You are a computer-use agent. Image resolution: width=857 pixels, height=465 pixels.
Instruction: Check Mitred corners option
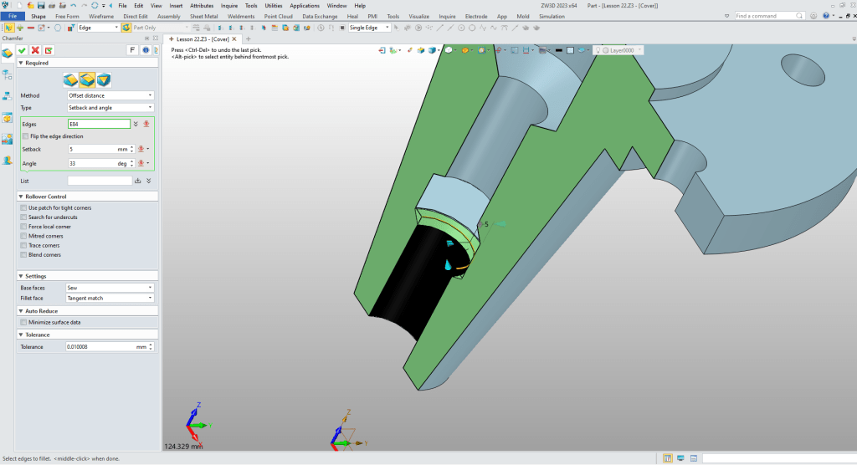pos(22,236)
